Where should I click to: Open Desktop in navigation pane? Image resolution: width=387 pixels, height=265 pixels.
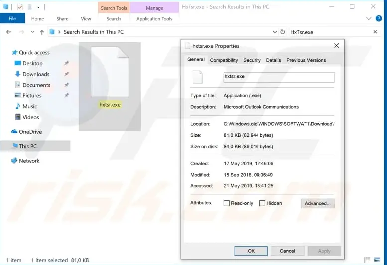click(x=32, y=63)
